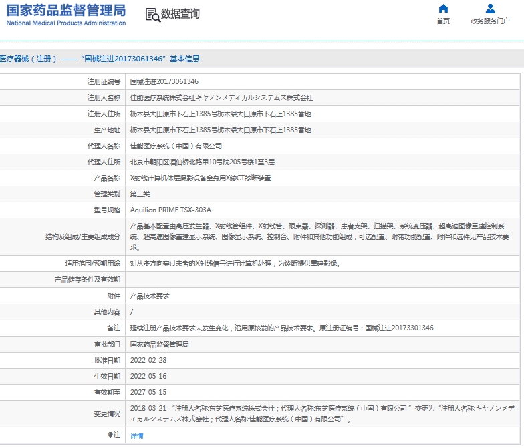
Task: Open the 国家药品监督管理局 logo
Action: click(66, 15)
